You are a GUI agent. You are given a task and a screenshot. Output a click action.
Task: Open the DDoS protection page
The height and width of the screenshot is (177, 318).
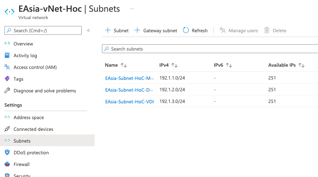coord(31,152)
